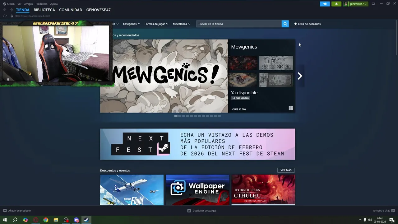Open Google Chrome from the taskbar

(x=46, y=220)
